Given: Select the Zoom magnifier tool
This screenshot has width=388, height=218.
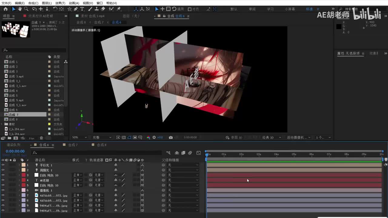Looking at the screenshot, I should (x=26, y=9).
